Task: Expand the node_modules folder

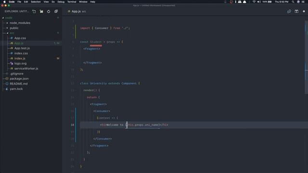Action: coord(7,23)
